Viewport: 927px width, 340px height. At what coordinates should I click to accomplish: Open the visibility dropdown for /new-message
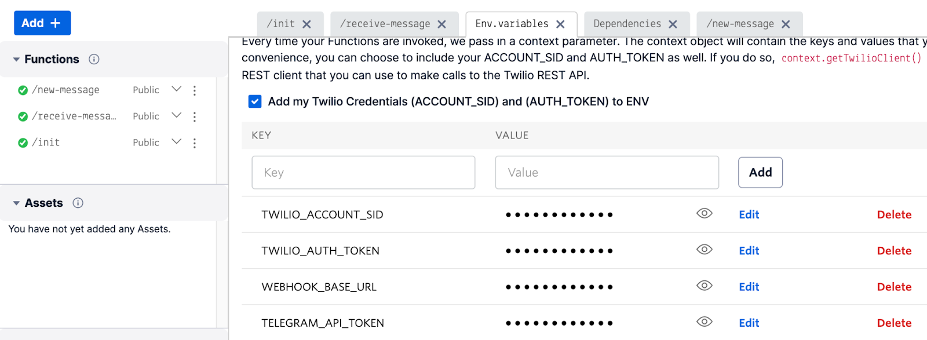(177, 89)
